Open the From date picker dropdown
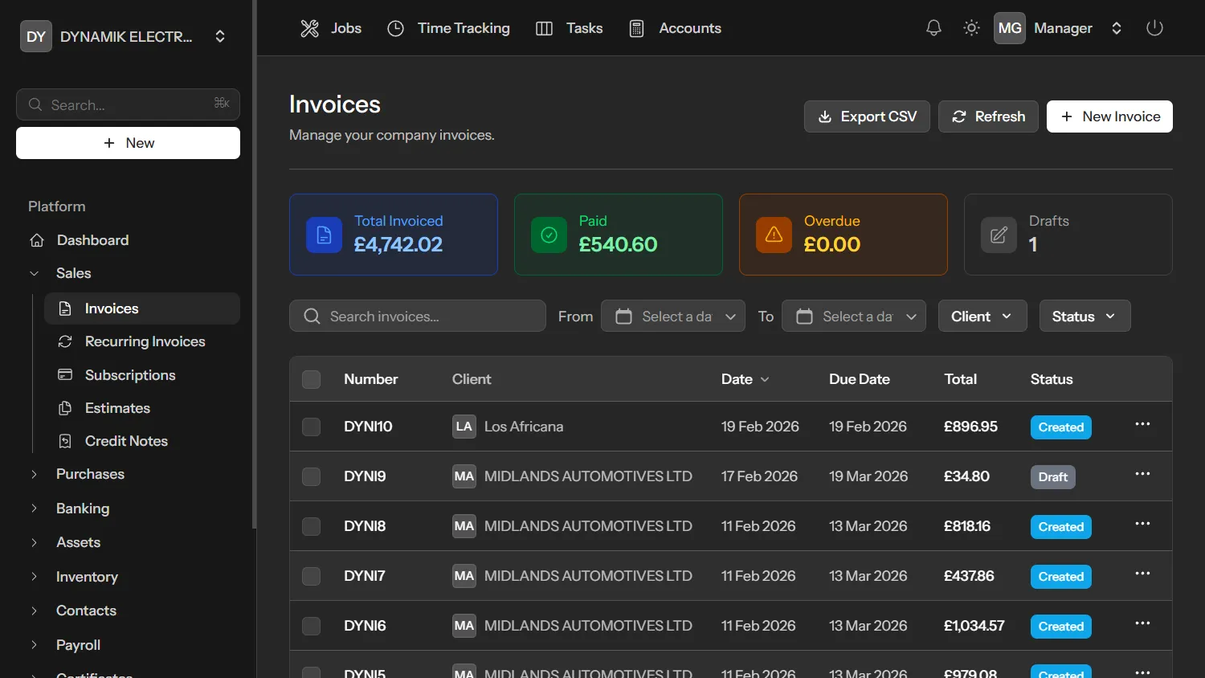The image size is (1205, 678). tap(673, 317)
